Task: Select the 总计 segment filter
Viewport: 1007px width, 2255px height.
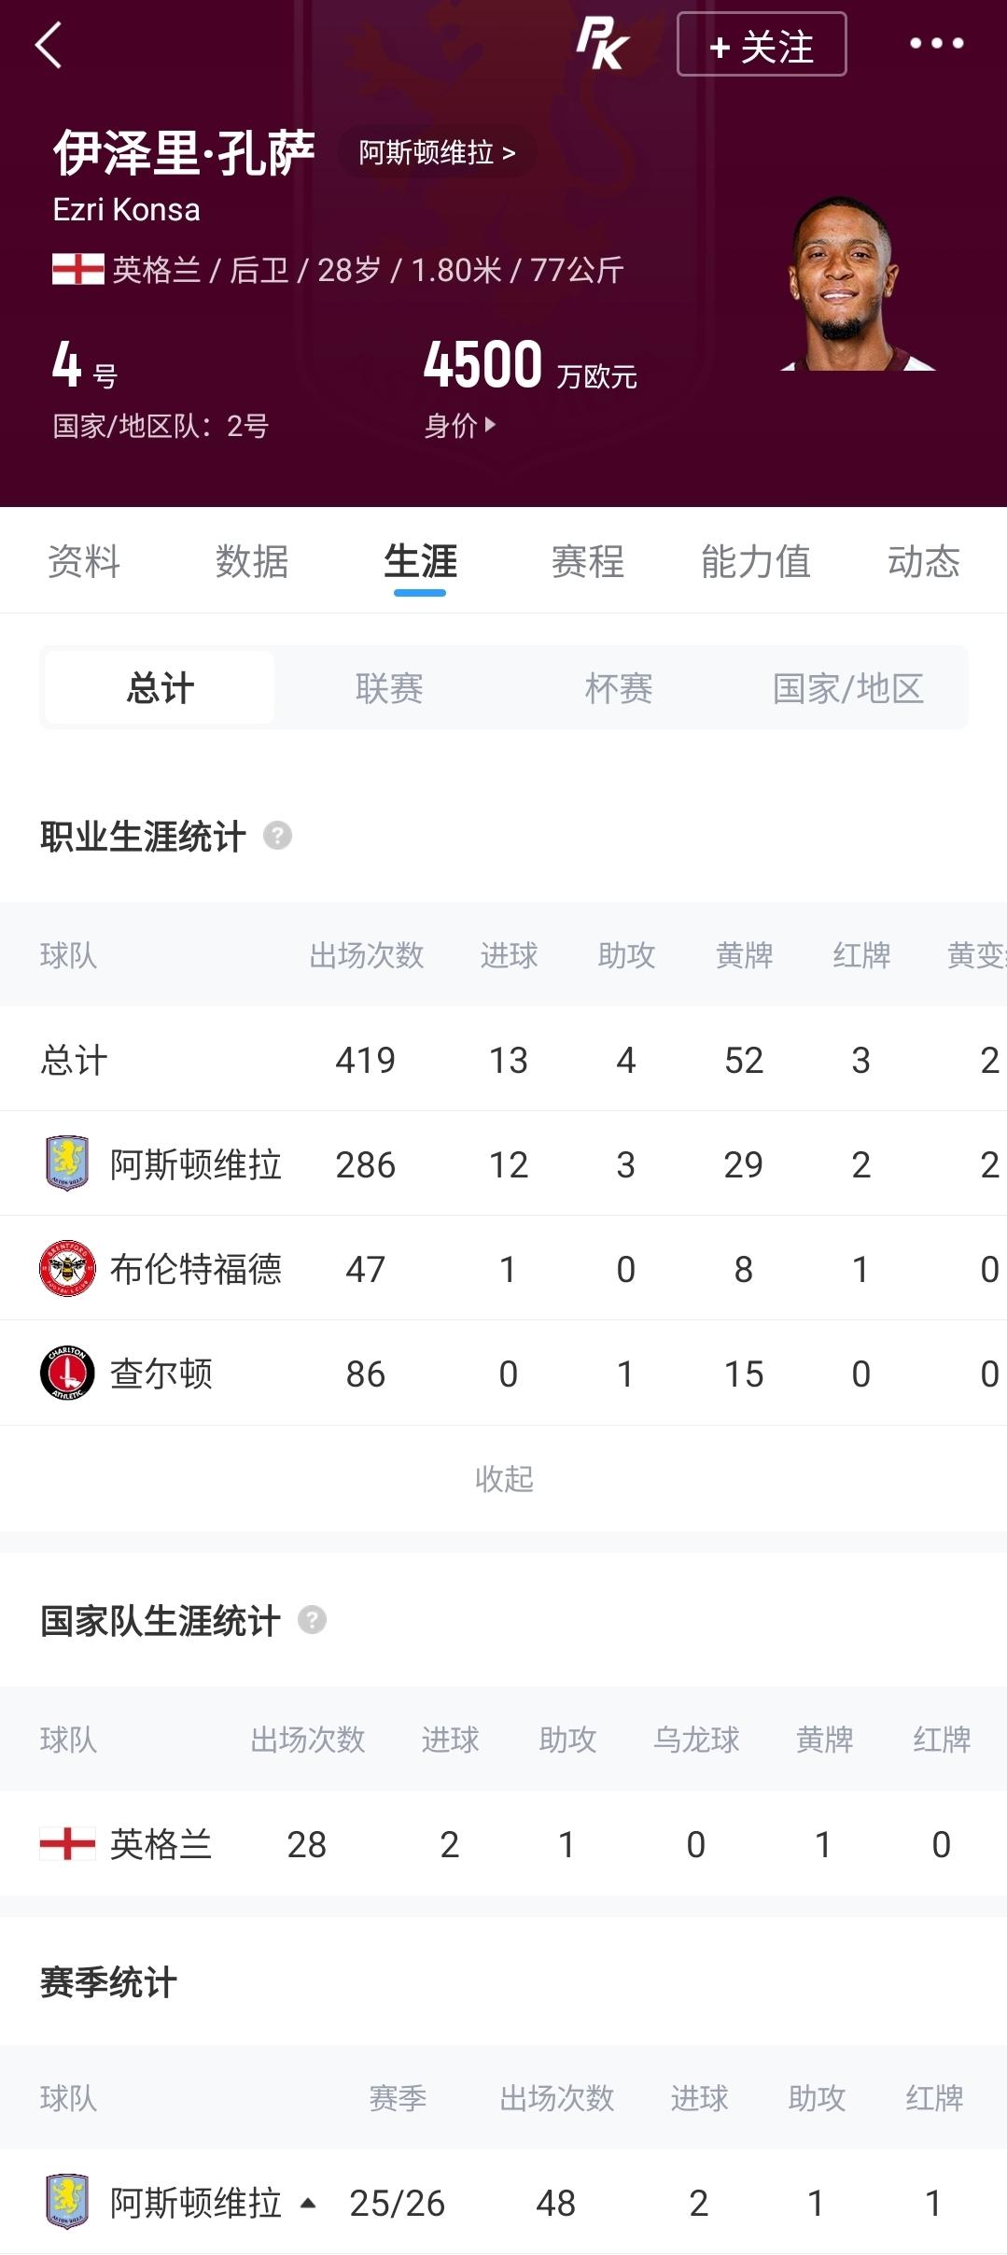Action: coord(160,687)
